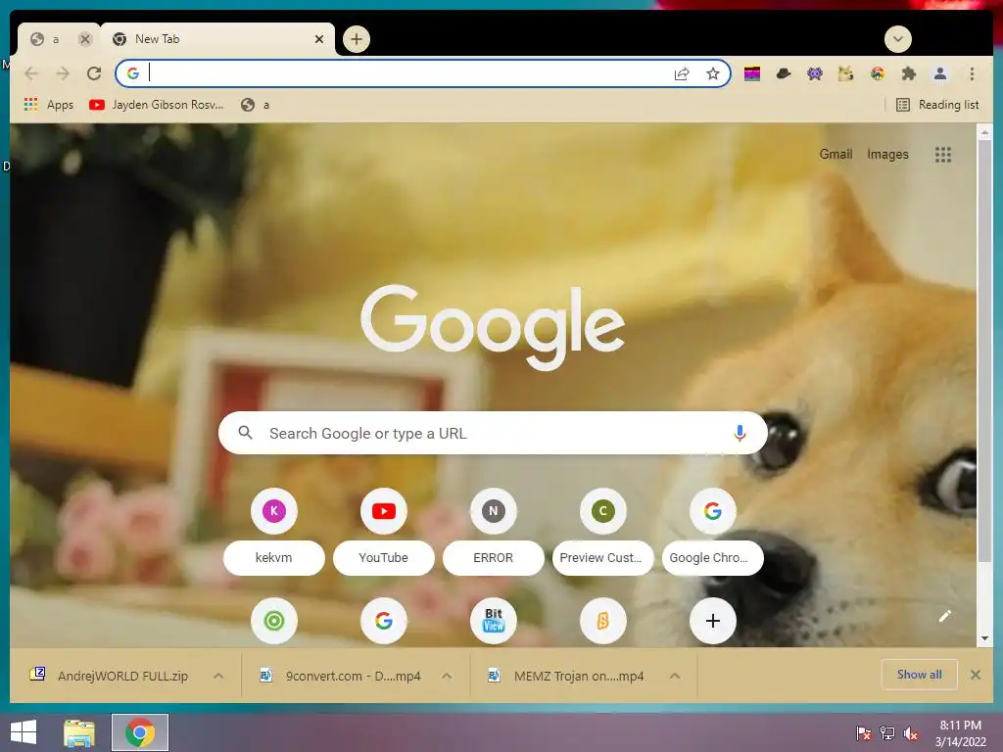Close the 'a' tab
The width and height of the screenshot is (1003, 752).
click(x=84, y=39)
